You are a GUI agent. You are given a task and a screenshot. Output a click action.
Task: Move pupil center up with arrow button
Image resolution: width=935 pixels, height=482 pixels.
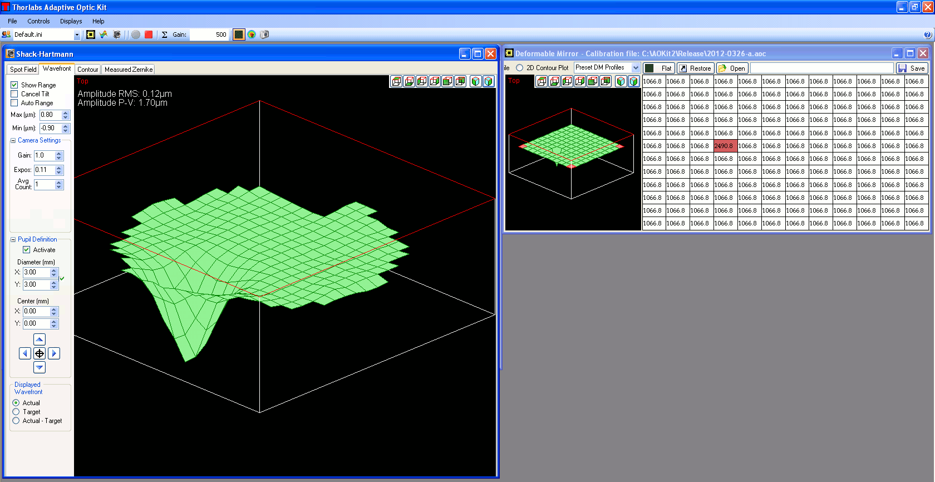(40, 340)
